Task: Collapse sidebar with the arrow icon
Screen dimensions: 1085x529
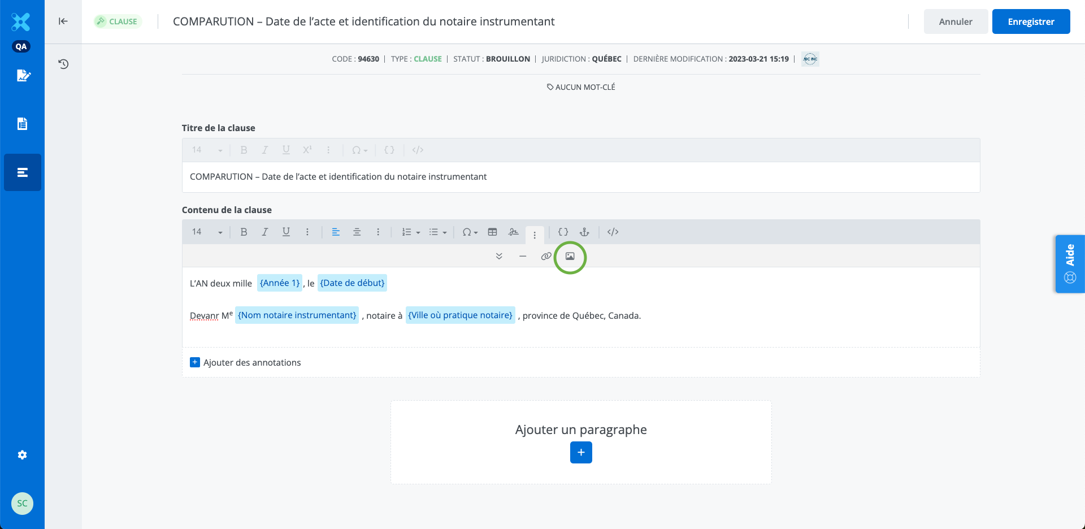Action: tap(63, 21)
